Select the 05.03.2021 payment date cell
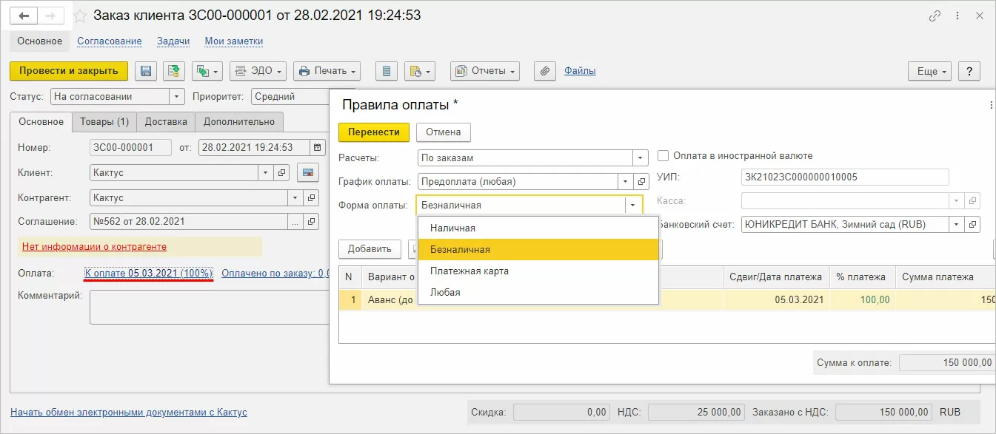 click(x=775, y=299)
